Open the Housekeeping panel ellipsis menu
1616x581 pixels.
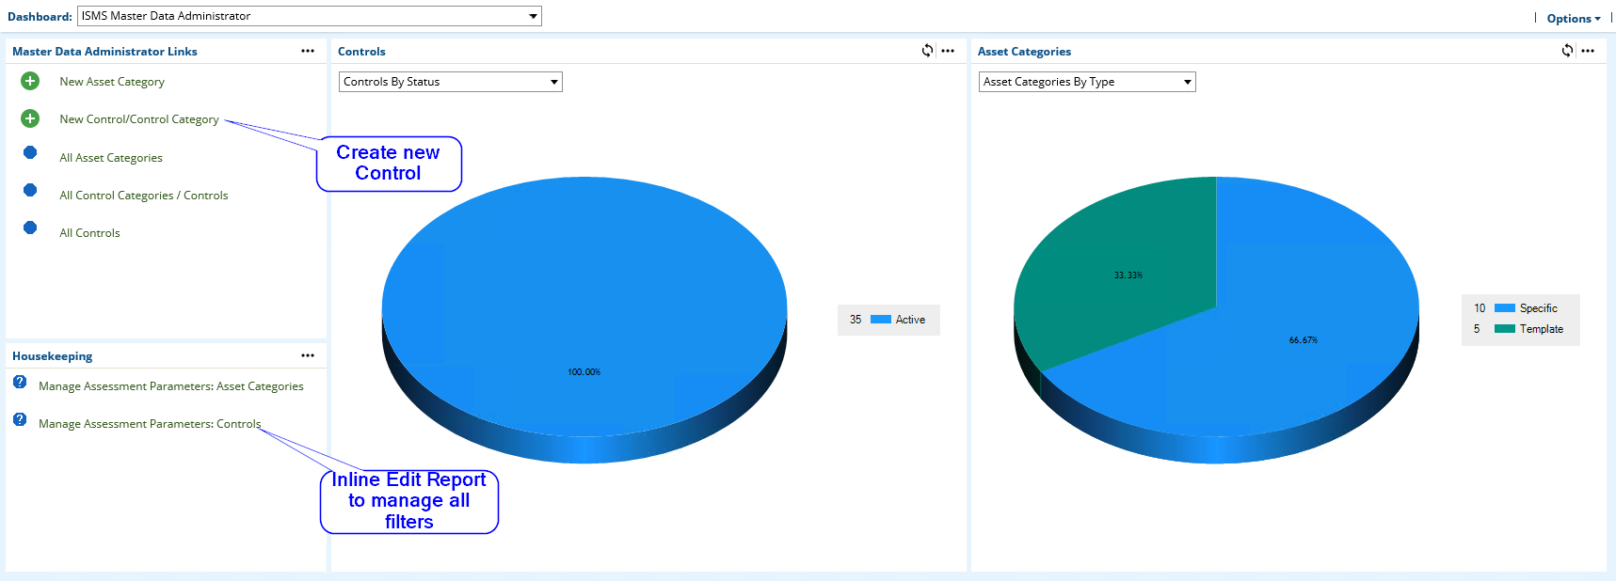click(308, 355)
